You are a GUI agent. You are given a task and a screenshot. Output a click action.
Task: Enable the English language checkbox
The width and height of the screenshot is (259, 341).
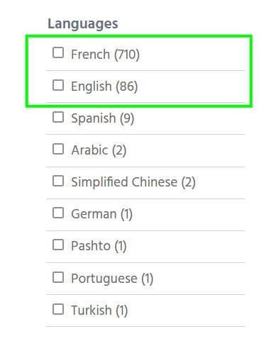(58, 85)
